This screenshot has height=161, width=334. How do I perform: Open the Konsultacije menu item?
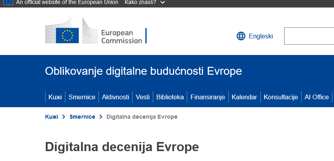coord(281,97)
